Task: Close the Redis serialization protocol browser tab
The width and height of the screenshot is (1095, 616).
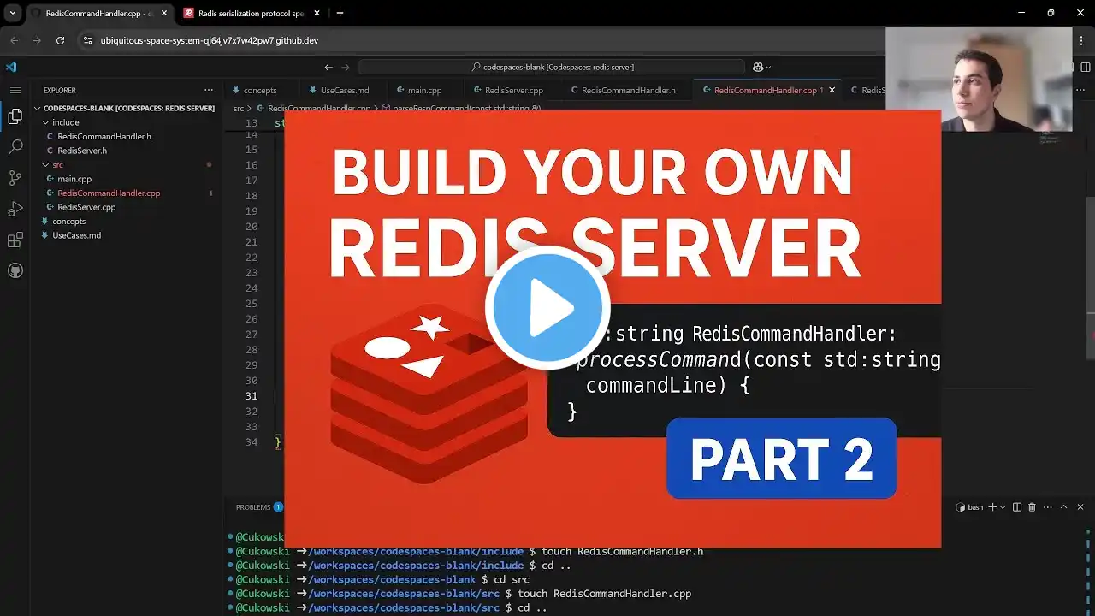Action: click(x=318, y=13)
